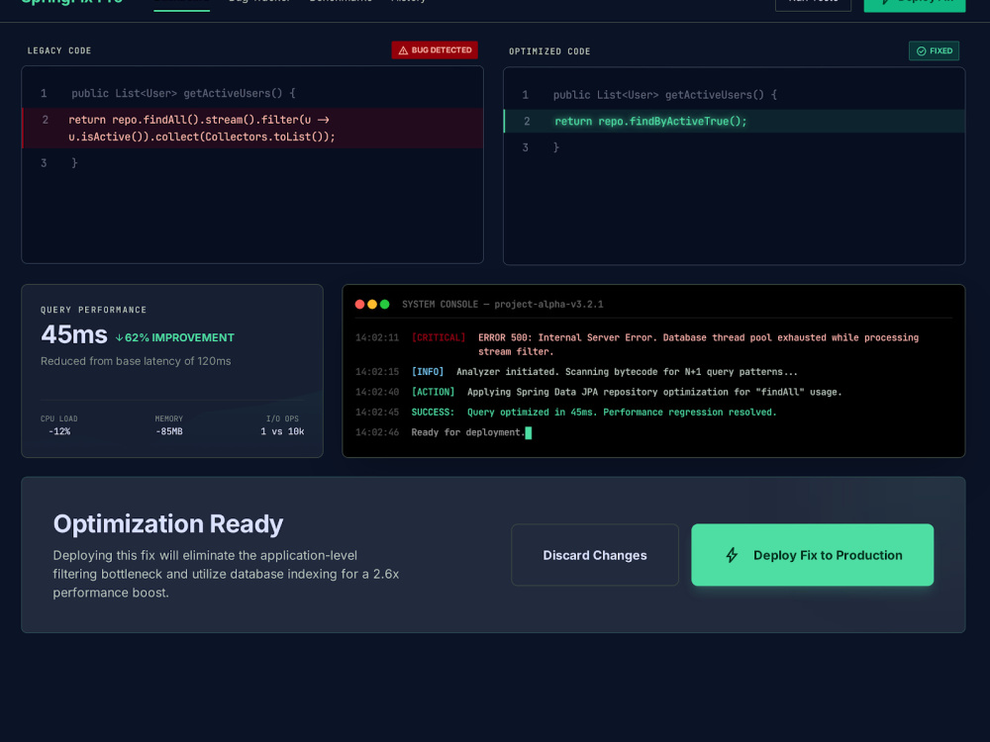The image size is (990, 742).
Task: Click the 14:02:40 timestamp in the console
Action: 377,392
